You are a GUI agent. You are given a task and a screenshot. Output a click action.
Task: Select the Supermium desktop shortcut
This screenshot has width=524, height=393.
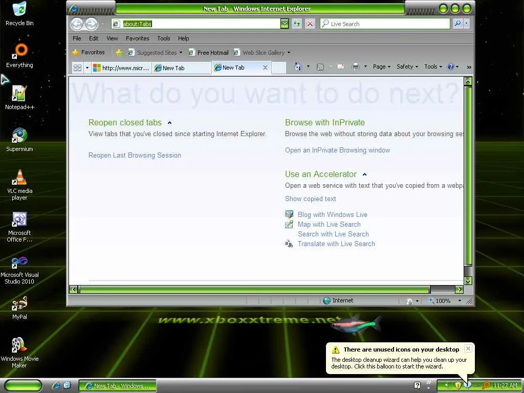pos(19,140)
